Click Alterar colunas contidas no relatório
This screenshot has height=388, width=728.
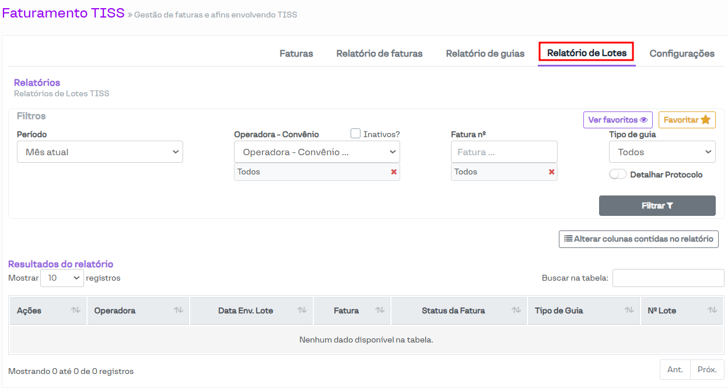pos(638,239)
